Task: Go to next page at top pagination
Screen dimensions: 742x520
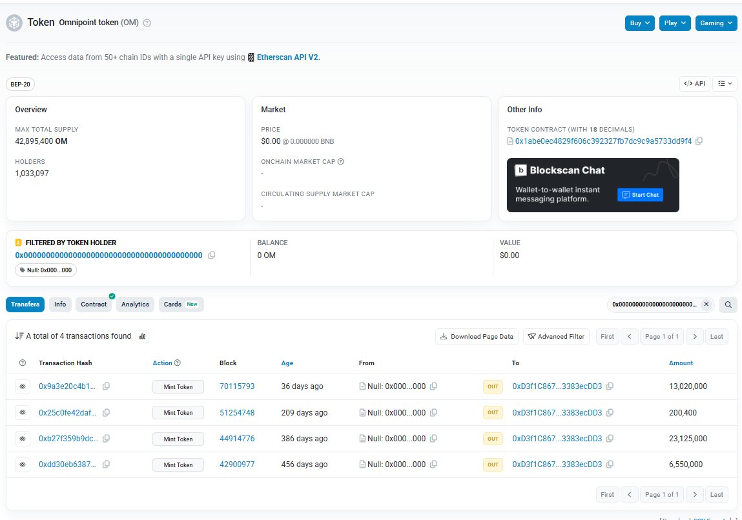Action: tap(695, 337)
